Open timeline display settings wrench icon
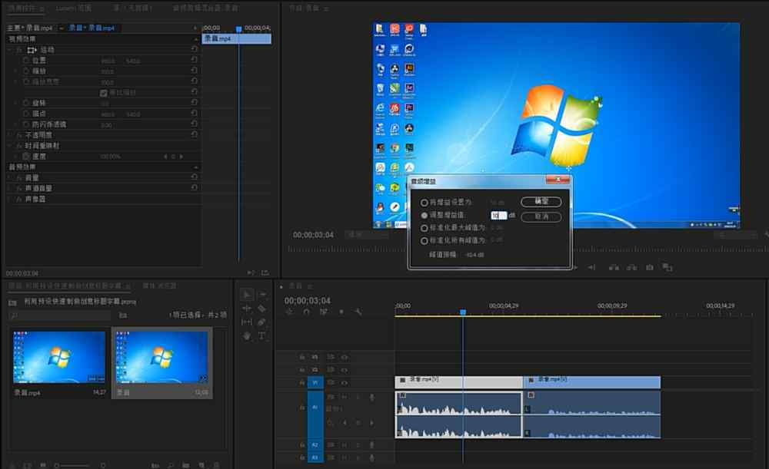This screenshot has width=769, height=469. pyautogui.click(x=358, y=312)
